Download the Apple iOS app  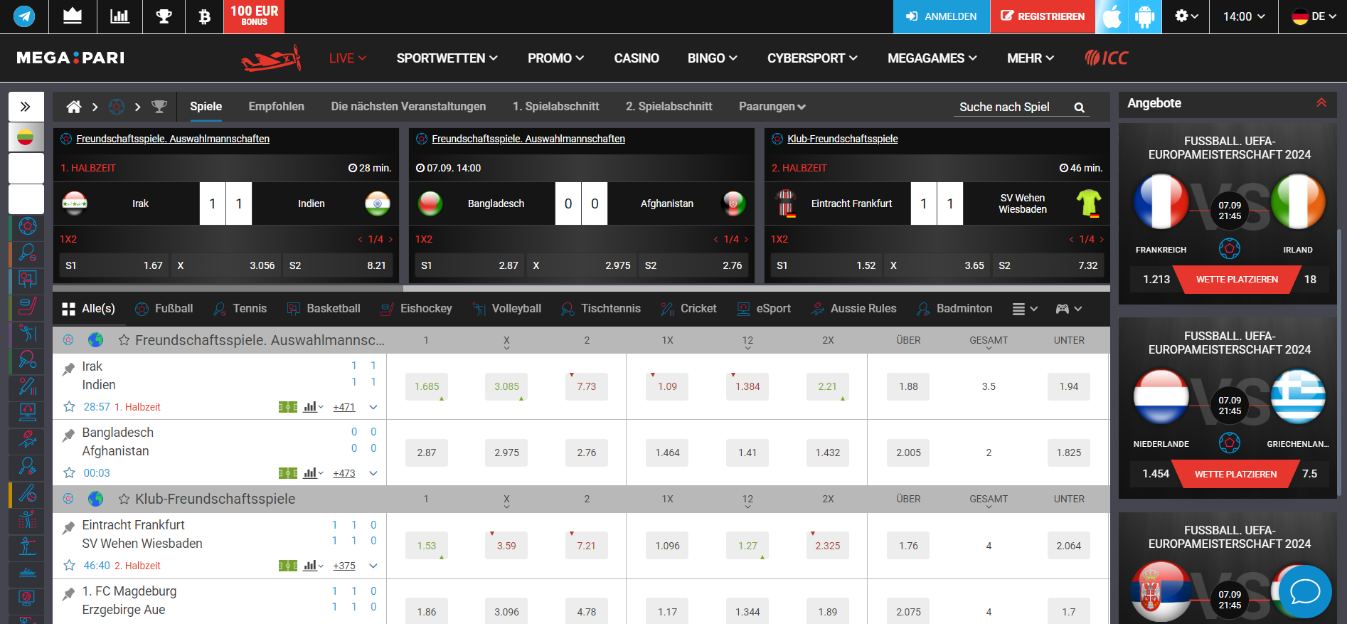(1112, 16)
